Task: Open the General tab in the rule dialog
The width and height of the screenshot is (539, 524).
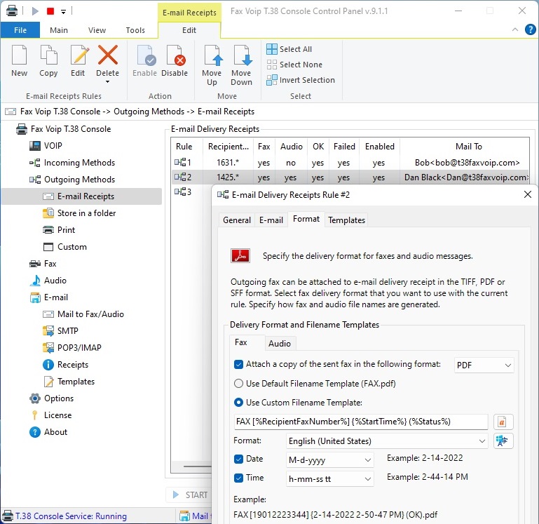Action: click(x=237, y=220)
